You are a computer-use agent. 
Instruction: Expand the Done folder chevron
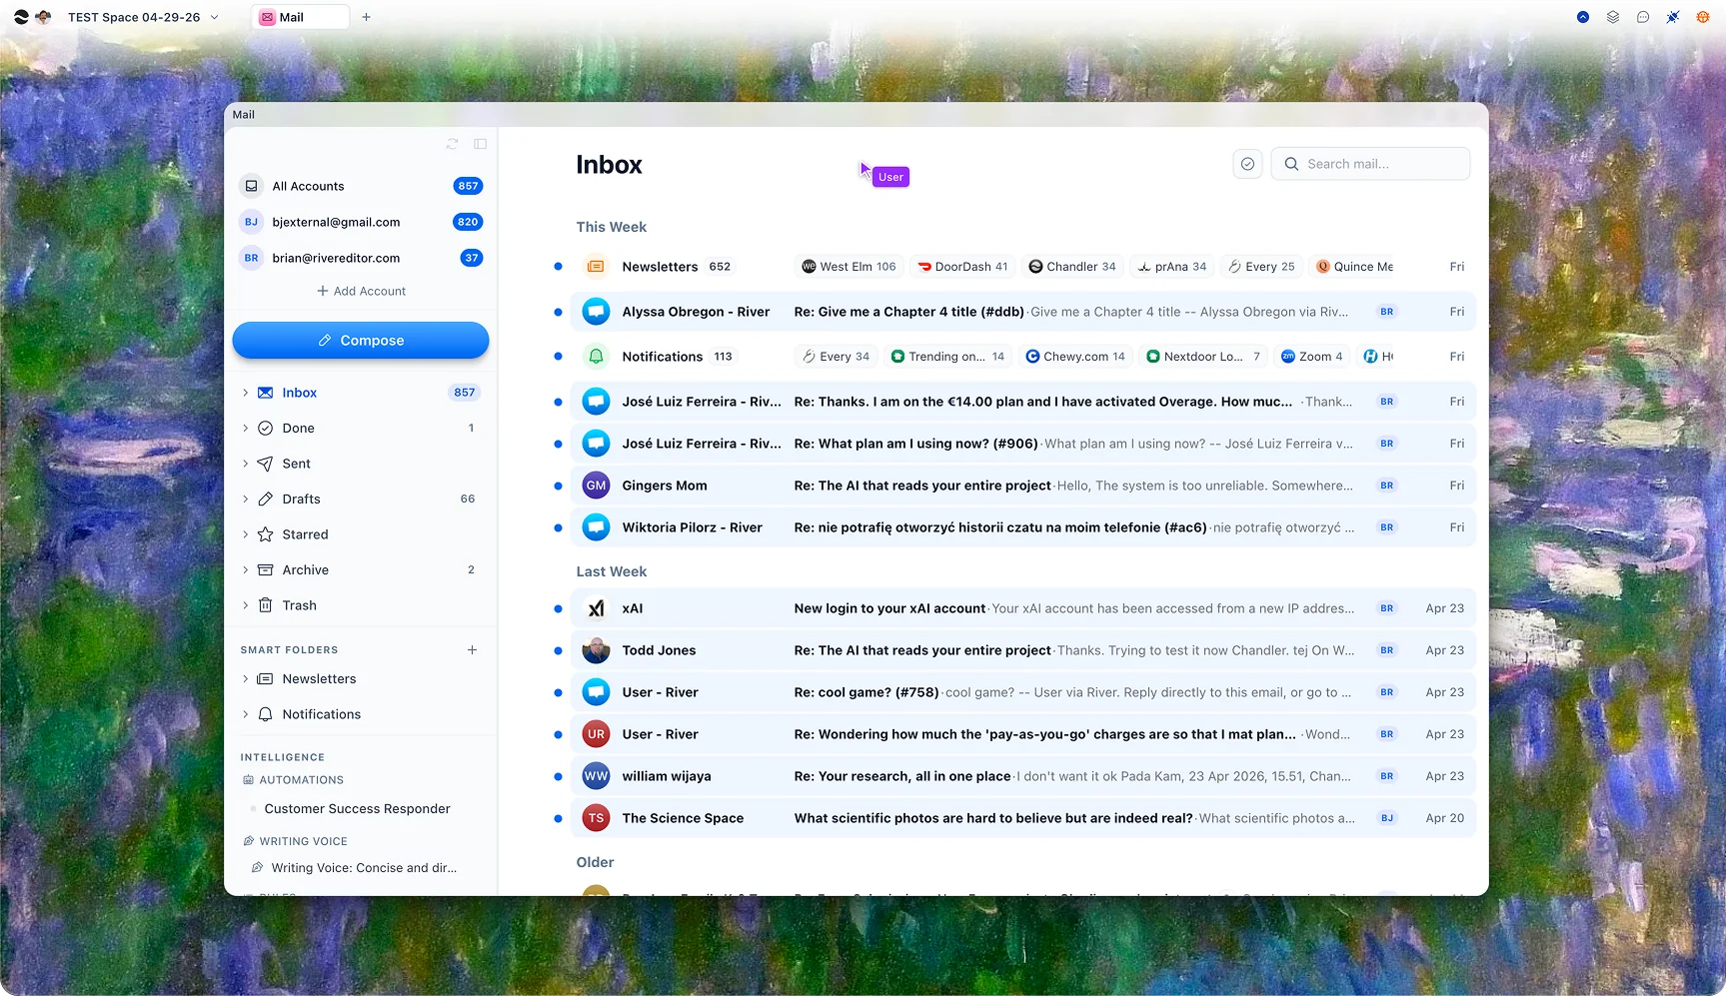point(245,428)
